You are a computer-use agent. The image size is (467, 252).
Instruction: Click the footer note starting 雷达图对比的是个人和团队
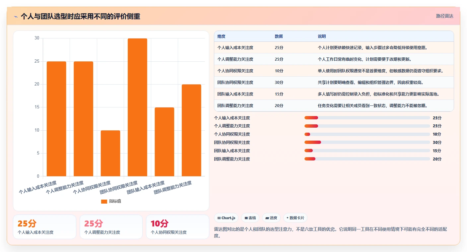click(x=330, y=232)
